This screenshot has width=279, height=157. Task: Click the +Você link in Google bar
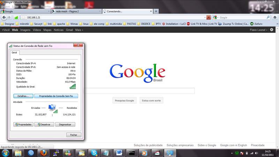click(6, 30)
